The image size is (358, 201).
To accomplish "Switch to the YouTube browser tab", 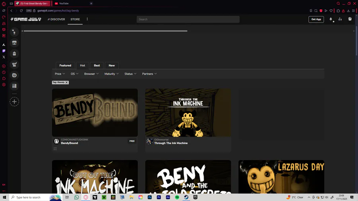I will click(70, 4).
